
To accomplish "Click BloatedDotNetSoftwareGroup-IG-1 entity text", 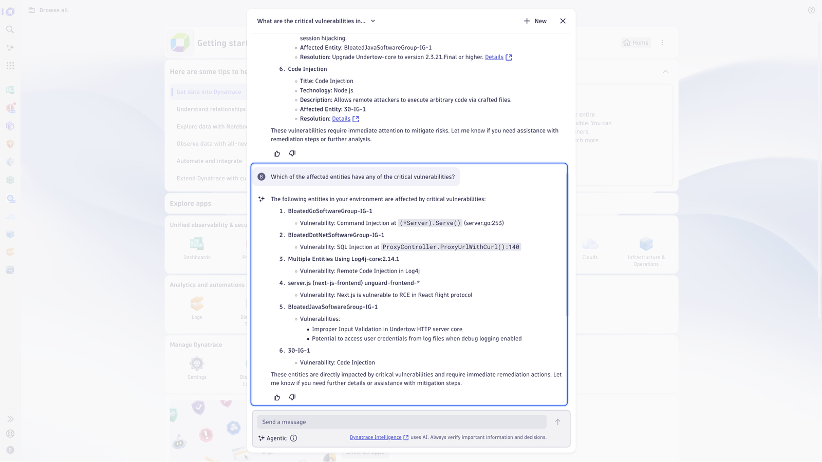I will (x=336, y=235).
